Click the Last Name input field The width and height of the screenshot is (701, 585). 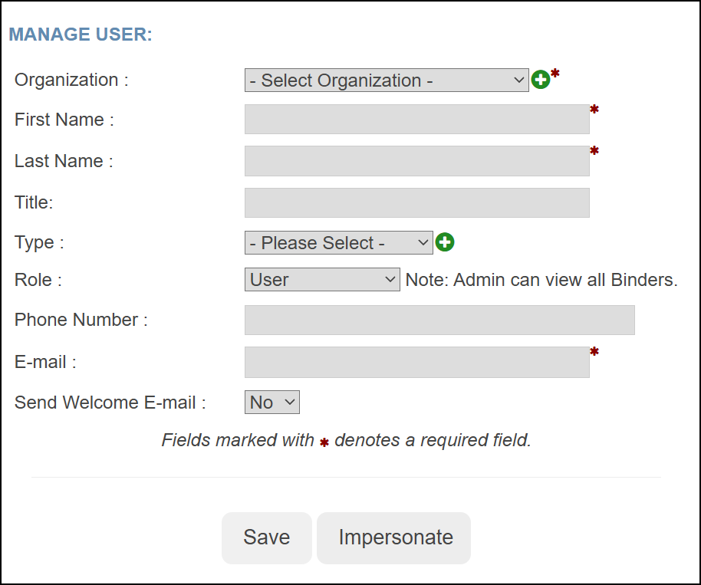(416, 161)
